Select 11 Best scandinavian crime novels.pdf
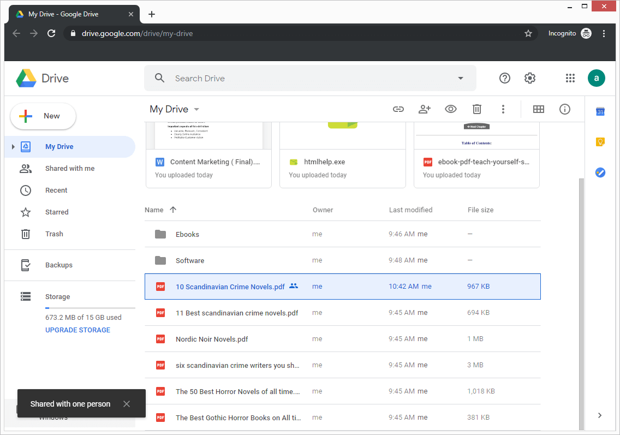Viewport: 620px width, 435px height. [342, 313]
